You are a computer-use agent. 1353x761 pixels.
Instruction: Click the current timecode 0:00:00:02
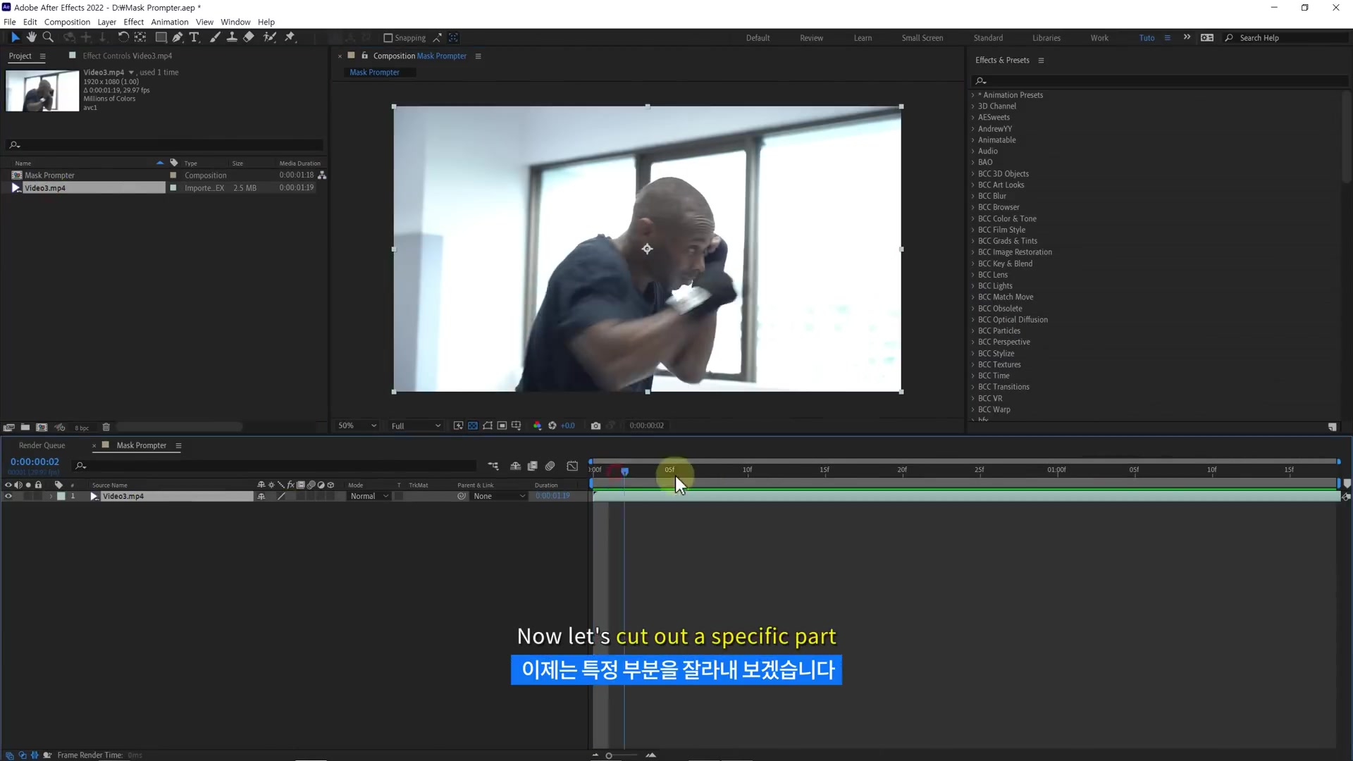click(x=35, y=462)
